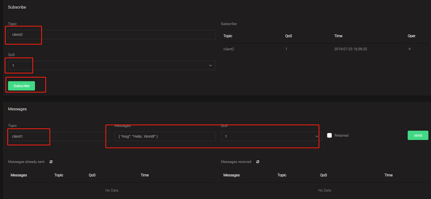Select the QoS value 1 in the client2 row
The image size is (431, 199).
286,49
